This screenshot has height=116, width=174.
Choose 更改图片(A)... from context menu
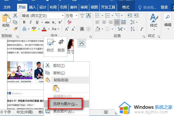(67, 111)
